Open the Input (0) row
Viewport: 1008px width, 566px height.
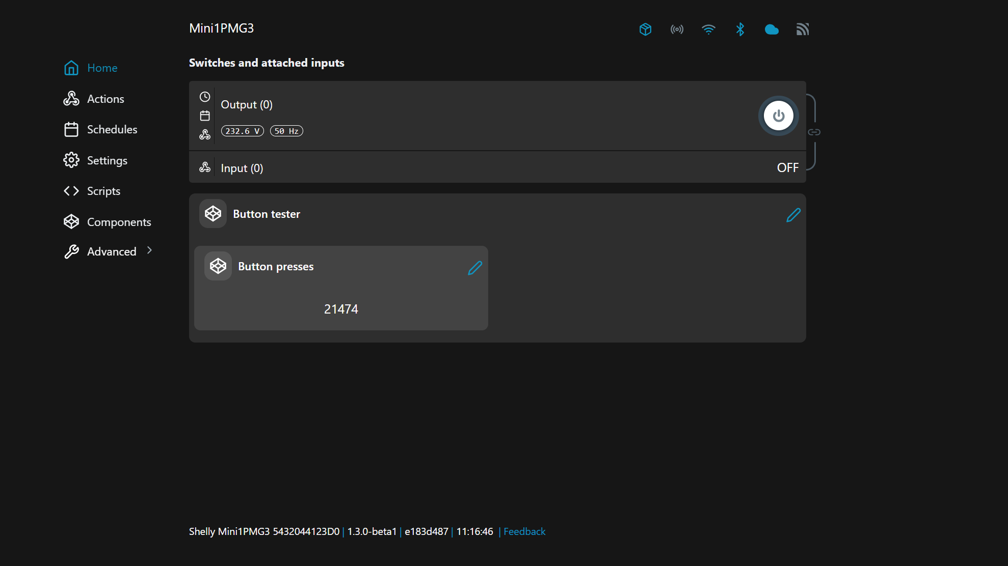[x=242, y=168]
